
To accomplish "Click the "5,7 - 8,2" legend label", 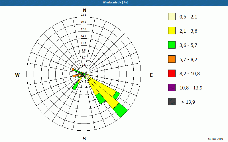I will pyautogui.click(x=188, y=60).
